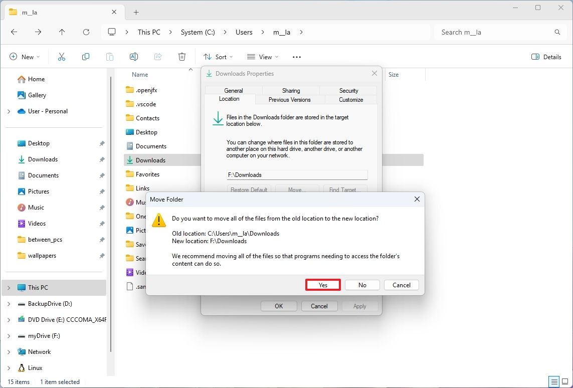The height and width of the screenshot is (388, 573).
Task: Select the Copy icon
Action: click(x=85, y=56)
